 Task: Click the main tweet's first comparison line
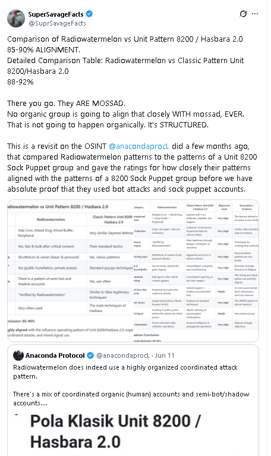125,39
